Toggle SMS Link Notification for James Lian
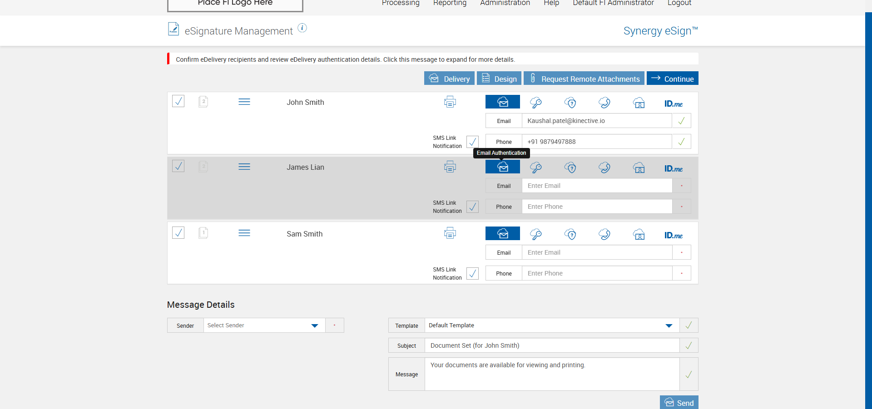 [472, 207]
